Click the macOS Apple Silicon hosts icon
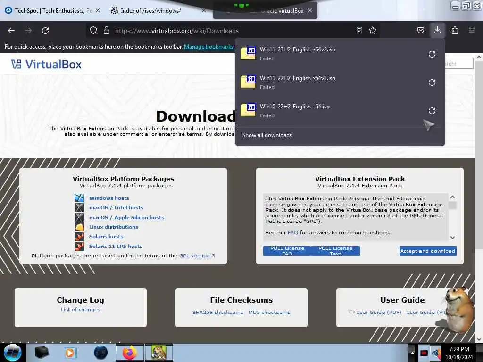Viewport: 483px width, 362px height. pos(79,217)
